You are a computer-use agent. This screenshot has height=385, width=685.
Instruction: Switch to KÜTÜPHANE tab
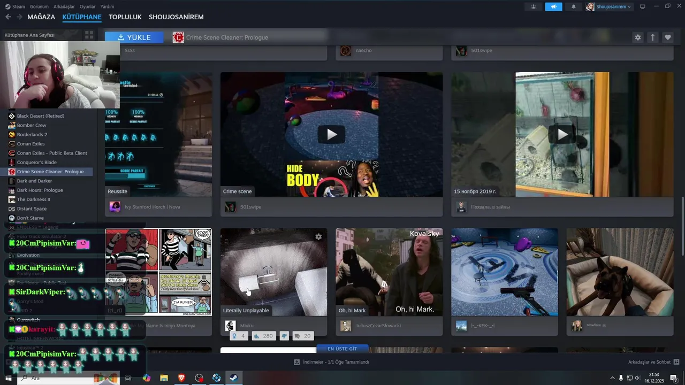coord(82,17)
